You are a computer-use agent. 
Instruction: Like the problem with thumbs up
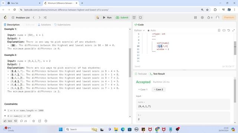pos(8,121)
